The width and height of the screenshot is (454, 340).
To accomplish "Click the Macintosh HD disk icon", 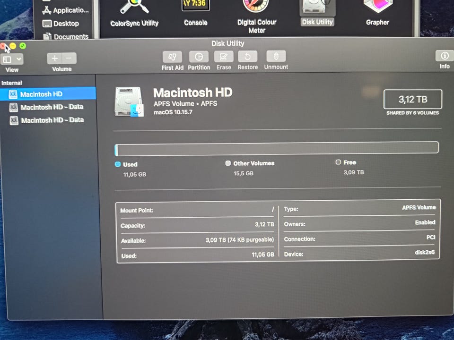I will 129,102.
